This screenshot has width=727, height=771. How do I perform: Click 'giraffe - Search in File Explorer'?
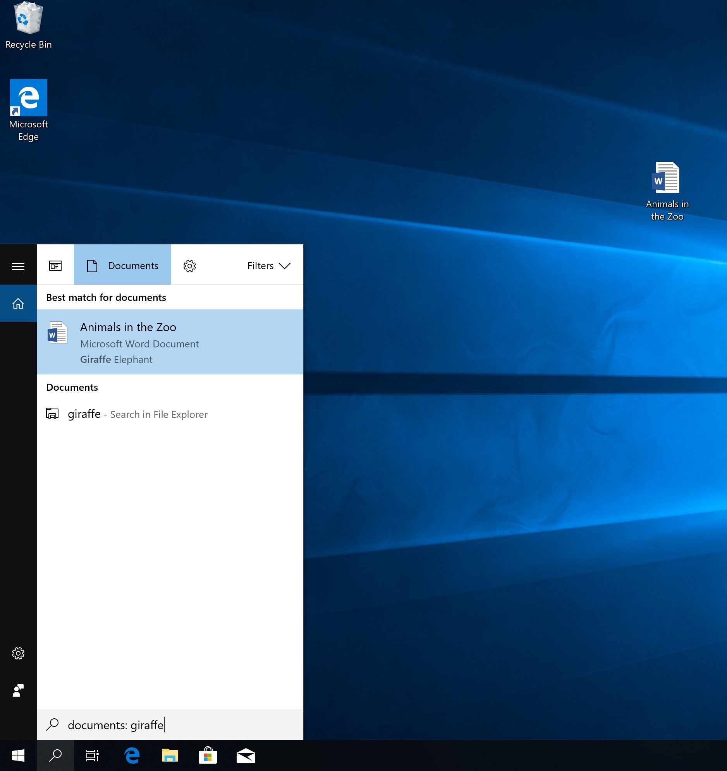(x=137, y=414)
